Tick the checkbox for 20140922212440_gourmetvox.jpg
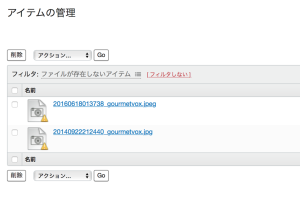Screen dimensions: 300x197 tap(14, 132)
